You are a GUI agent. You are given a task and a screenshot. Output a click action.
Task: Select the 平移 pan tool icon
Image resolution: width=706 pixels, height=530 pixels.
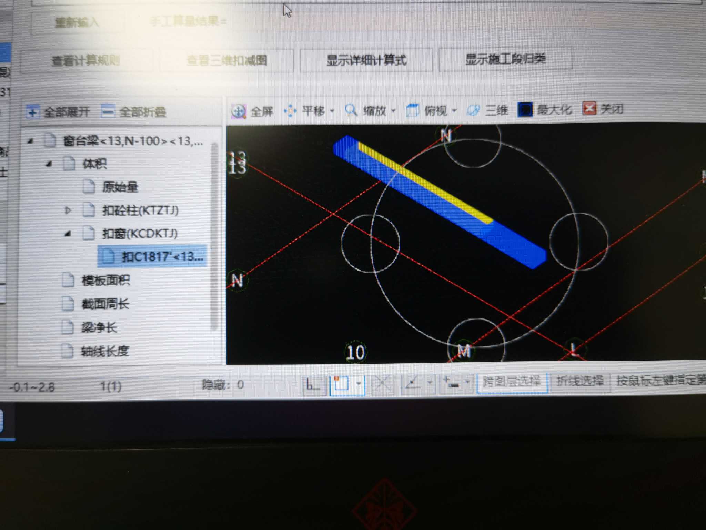click(290, 111)
